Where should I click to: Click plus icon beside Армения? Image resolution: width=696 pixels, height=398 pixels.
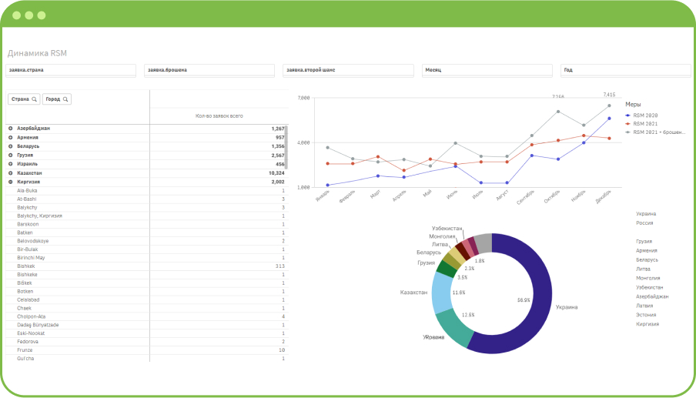point(11,137)
